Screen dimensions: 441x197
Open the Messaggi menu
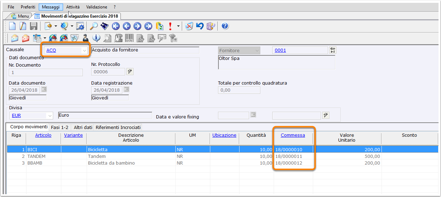tap(51, 7)
